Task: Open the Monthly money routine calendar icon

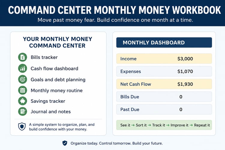Action: point(22,90)
